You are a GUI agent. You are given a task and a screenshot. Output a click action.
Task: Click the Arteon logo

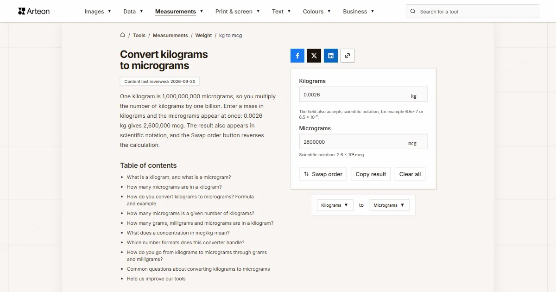click(x=34, y=11)
